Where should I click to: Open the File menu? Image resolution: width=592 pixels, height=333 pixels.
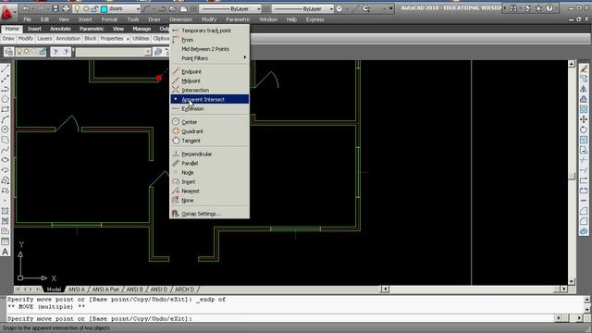[28, 19]
